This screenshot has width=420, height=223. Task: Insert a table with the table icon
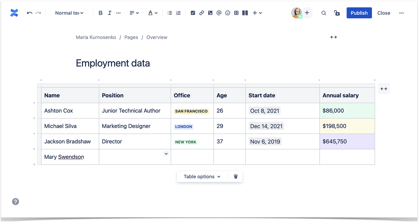[236, 13]
